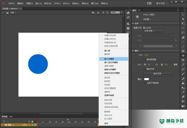The height and width of the screenshot is (128, 187).
Task: Switch to the 库 tab beside 属性
Action: pyautogui.click(x=139, y=11)
